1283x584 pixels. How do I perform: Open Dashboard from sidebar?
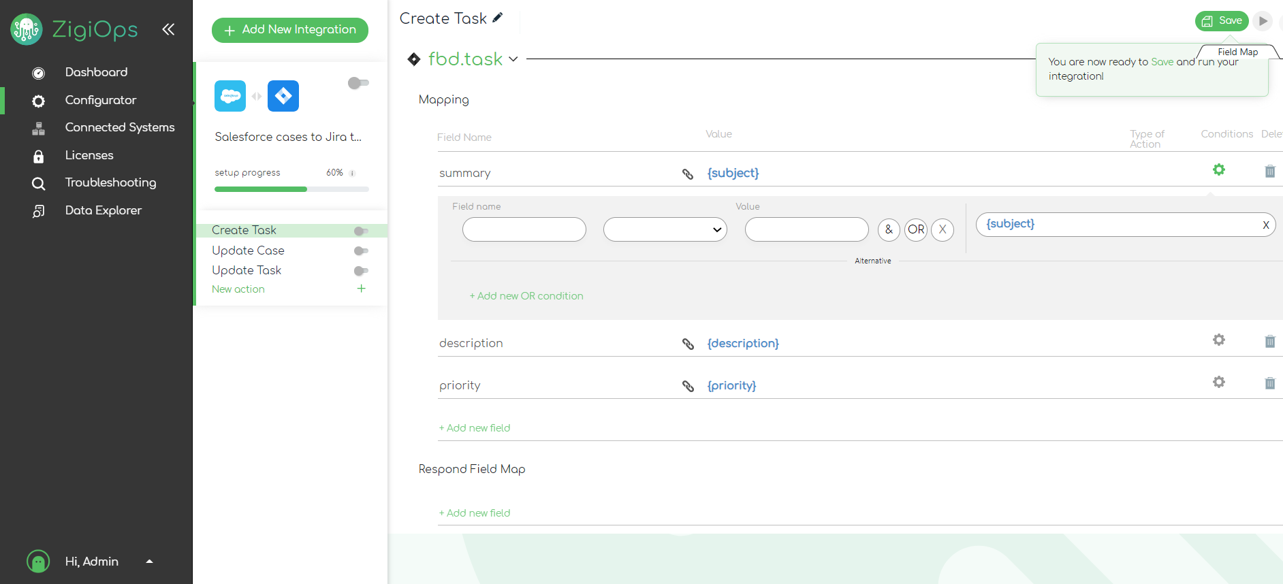pos(96,72)
